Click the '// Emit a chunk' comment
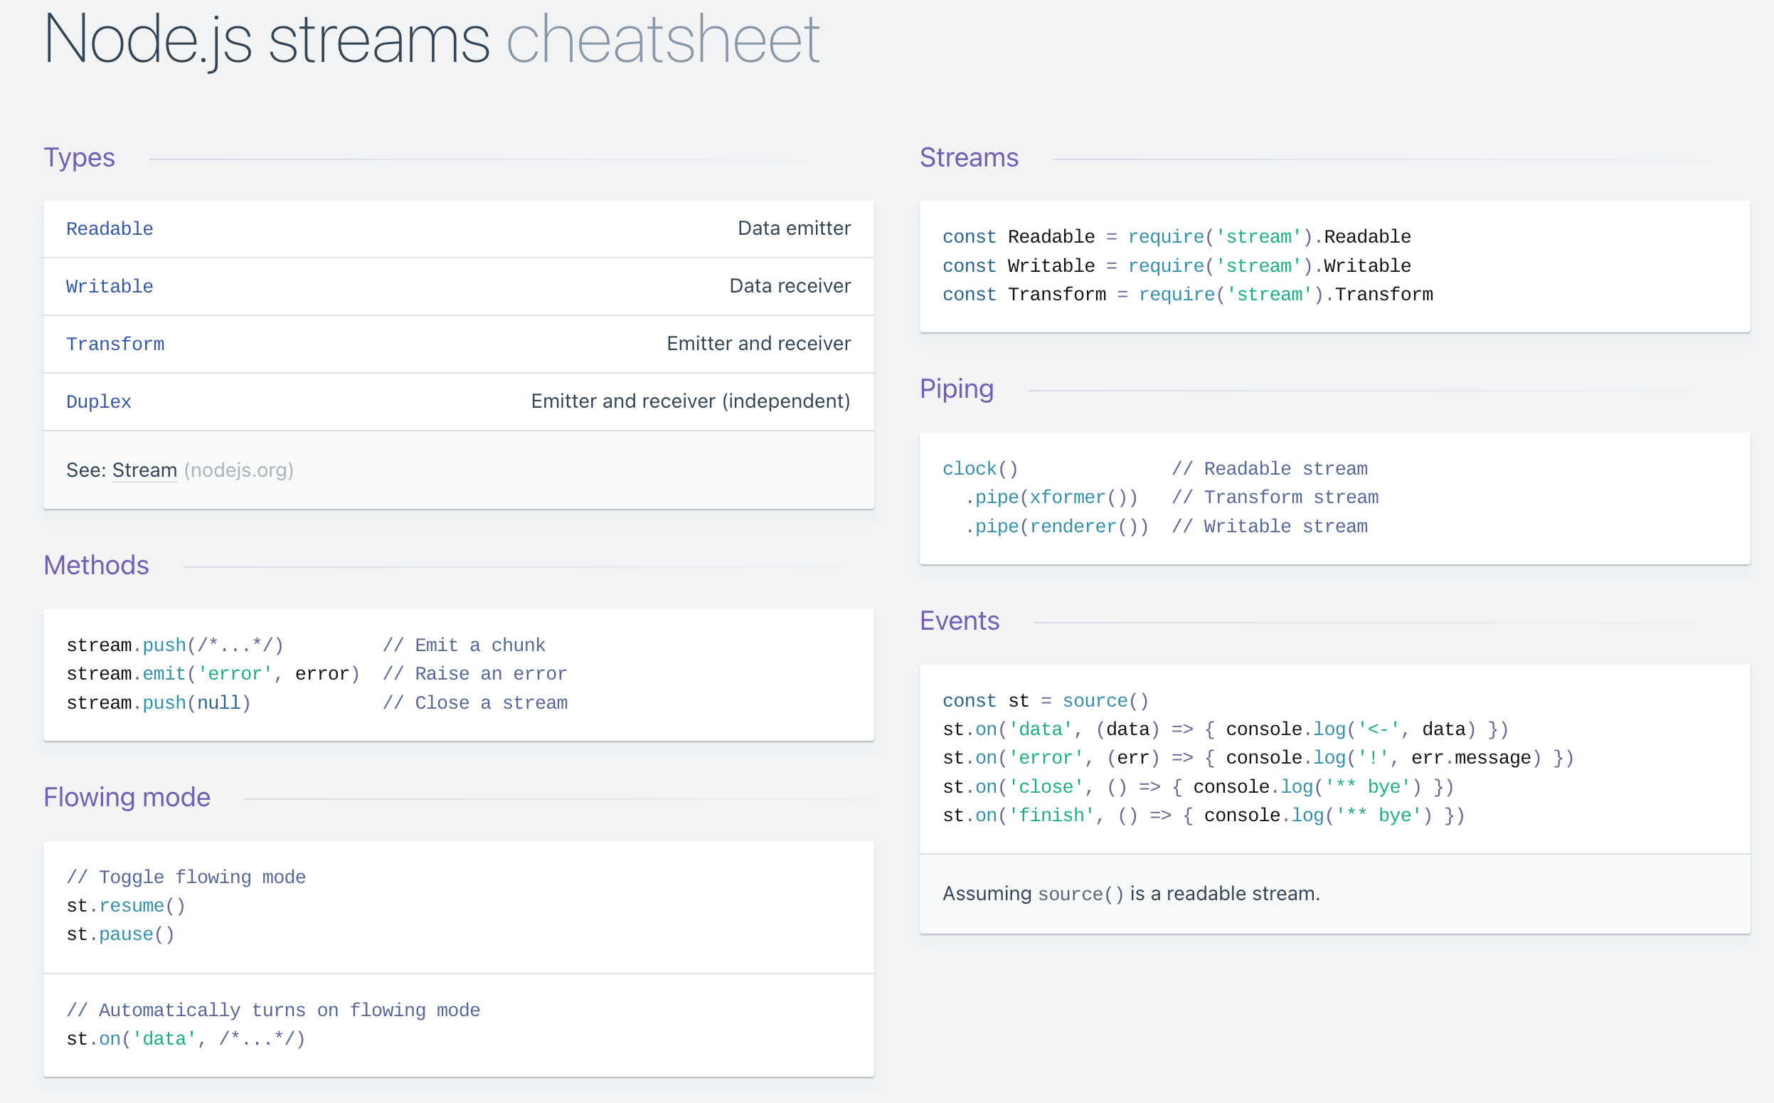This screenshot has height=1103, width=1774. coord(464,645)
